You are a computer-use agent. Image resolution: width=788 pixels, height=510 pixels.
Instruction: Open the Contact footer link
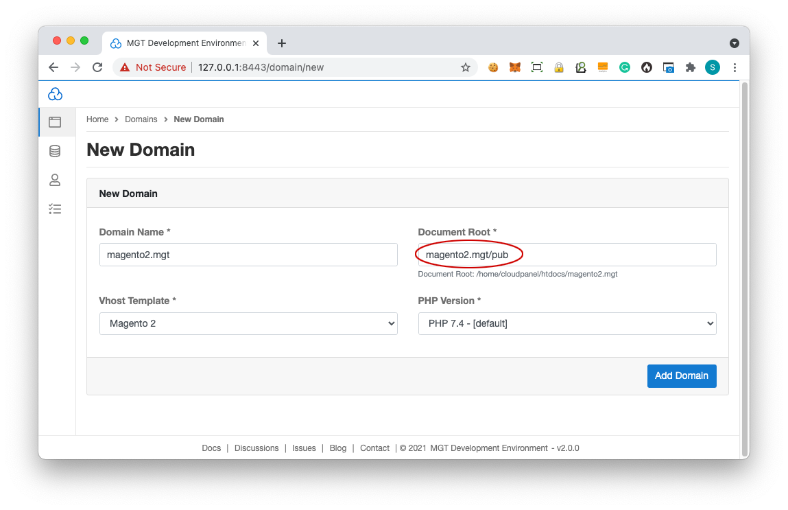click(374, 448)
